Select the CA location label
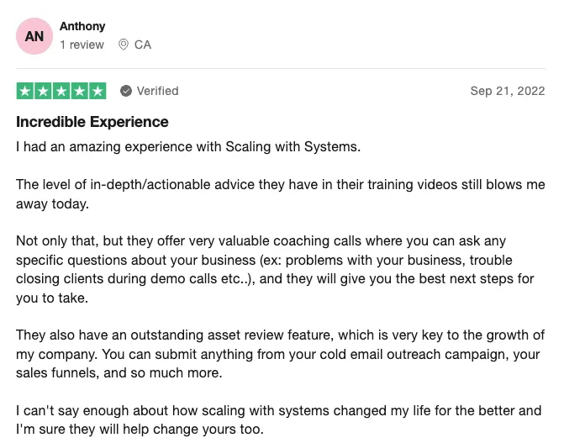564x443 pixels. 143,45
